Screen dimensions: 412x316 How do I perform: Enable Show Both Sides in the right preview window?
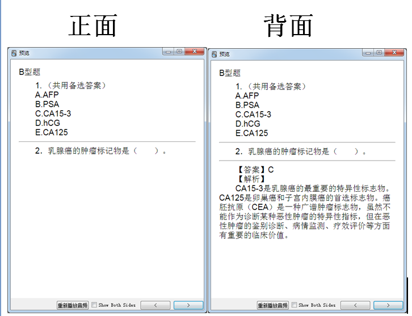(295, 305)
